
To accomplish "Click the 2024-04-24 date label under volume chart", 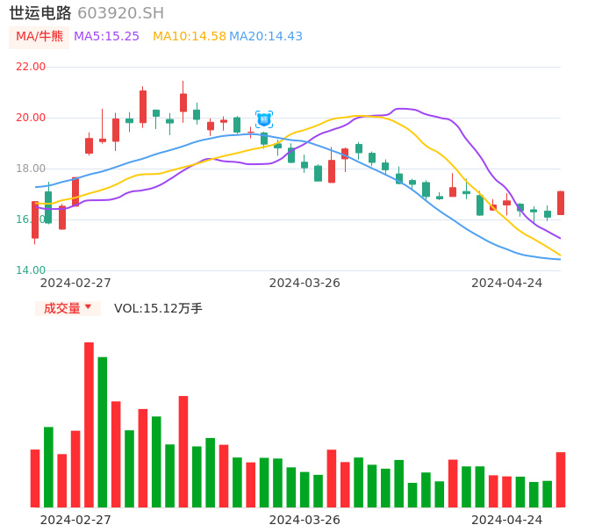I will (507, 520).
